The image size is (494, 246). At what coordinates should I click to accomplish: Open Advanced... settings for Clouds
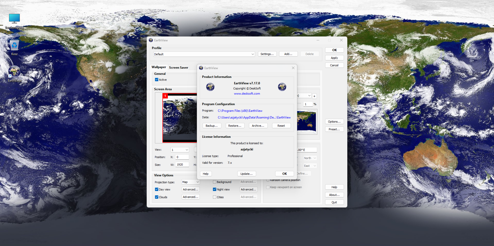pyautogui.click(x=191, y=197)
